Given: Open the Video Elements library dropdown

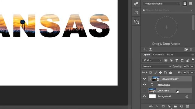Looking at the screenshot, I should point(161,4).
